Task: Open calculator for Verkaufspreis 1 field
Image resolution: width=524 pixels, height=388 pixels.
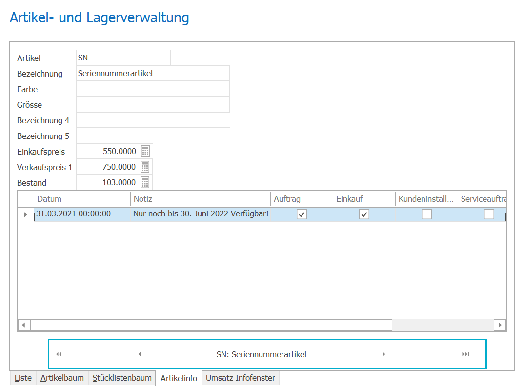Action: coord(145,167)
